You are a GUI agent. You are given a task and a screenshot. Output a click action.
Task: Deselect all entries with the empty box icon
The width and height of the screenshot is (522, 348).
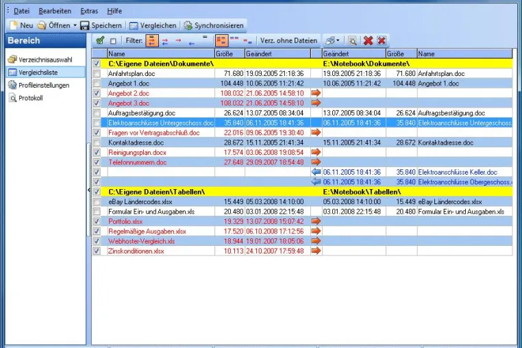click(x=113, y=41)
